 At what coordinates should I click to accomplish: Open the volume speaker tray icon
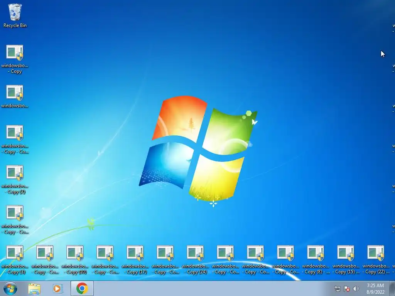[x=356, y=289]
